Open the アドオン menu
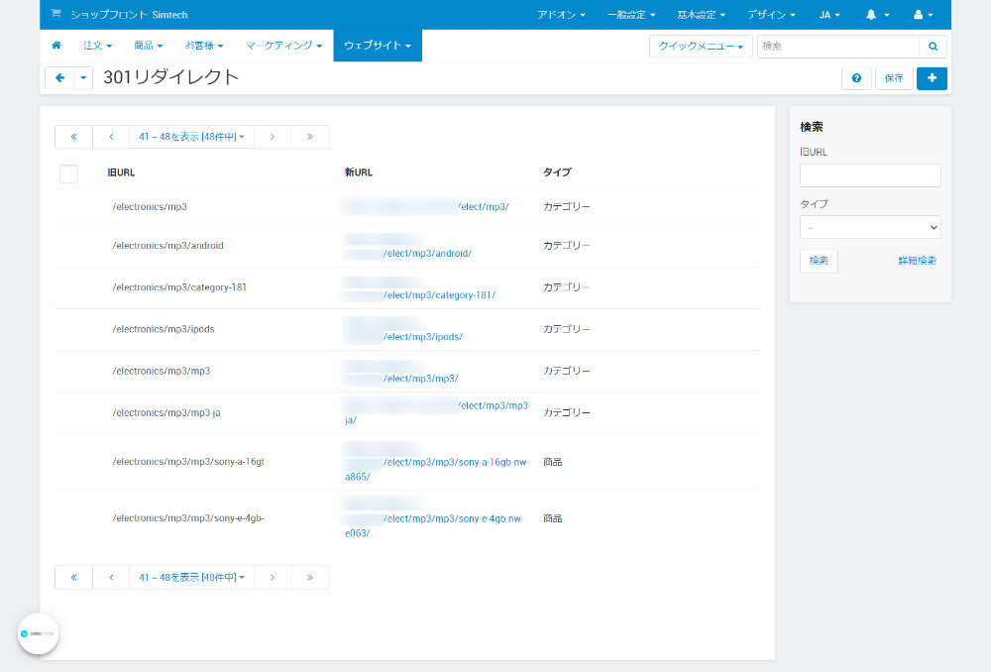The image size is (991, 672). [561, 15]
